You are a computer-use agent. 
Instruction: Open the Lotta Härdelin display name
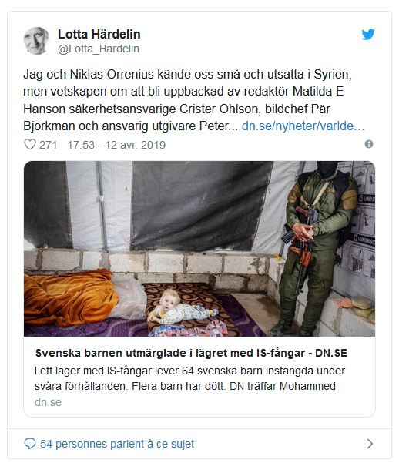click(99, 34)
